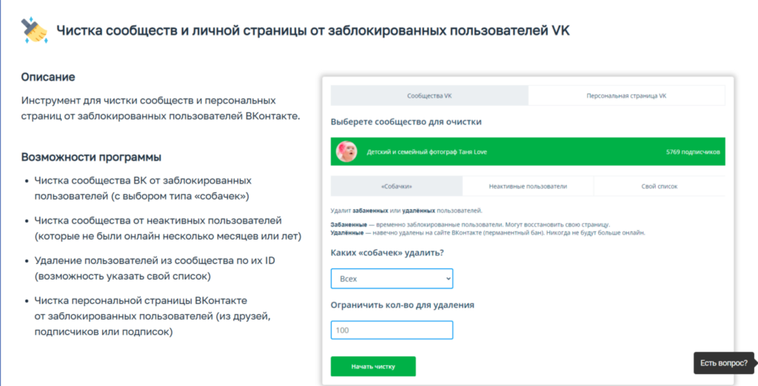
Task: Click the Описание section heading
Action: tap(48, 77)
